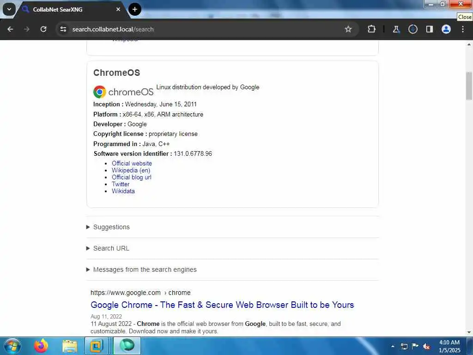The image size is (473, 355).
Task: Click inception date June 15, 2011
Action: coord(161,104)
